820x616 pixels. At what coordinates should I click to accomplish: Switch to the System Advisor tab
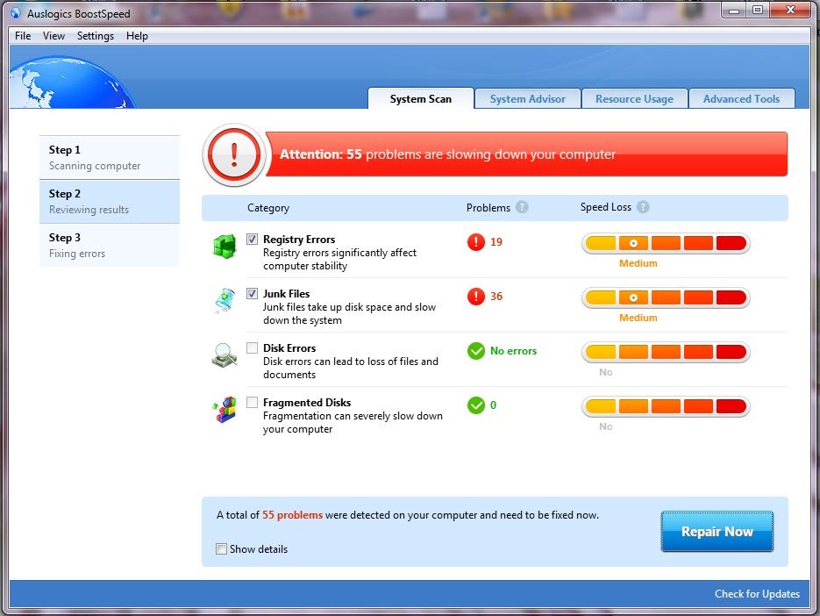click(527, 99)
